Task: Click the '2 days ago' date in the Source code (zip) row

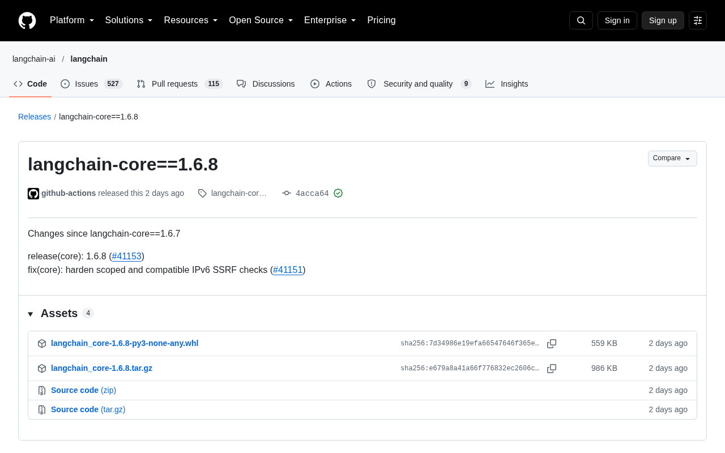Action: pyautogui.click(x=668, y=390)
